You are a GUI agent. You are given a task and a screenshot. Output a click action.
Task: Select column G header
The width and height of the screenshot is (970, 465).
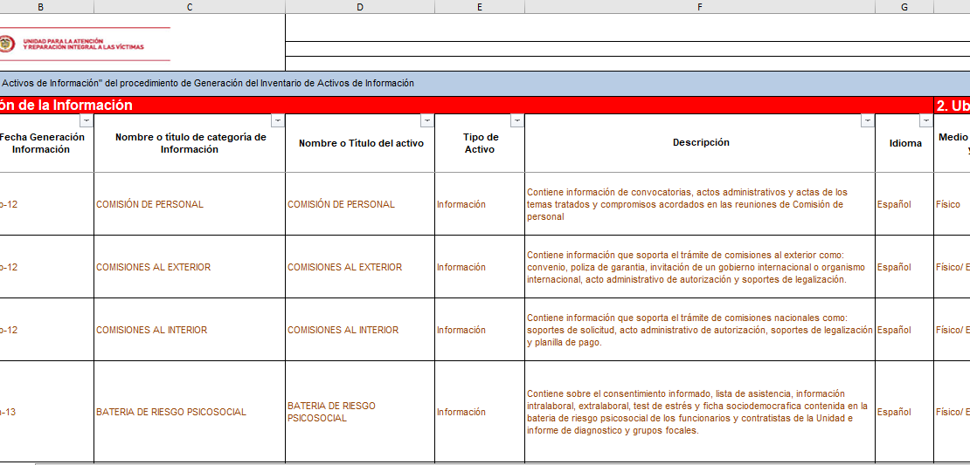[x=904, y=7]
